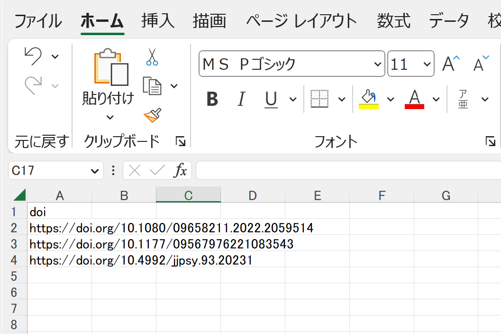Expand the Name Box dropdown arrow
501x334 pixels.
click(94, 171)
